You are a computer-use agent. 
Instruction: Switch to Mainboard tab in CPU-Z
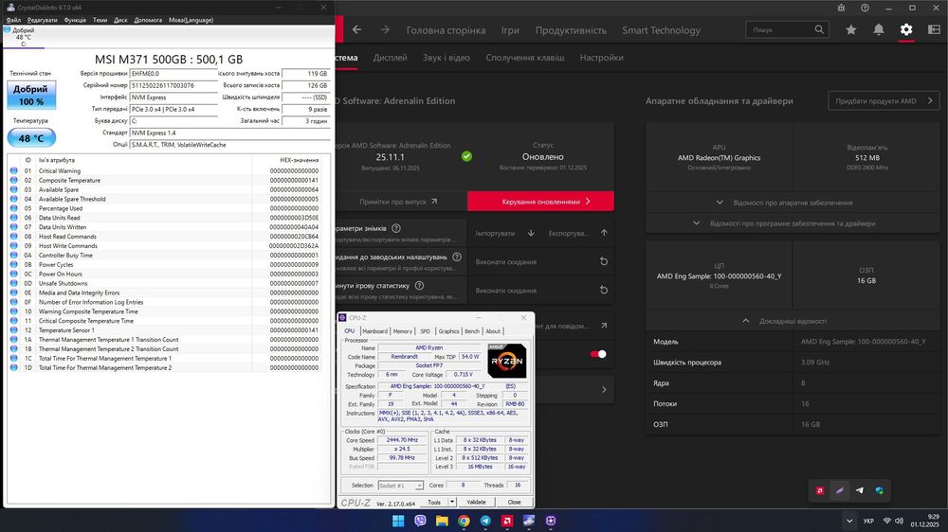[374, 331]
